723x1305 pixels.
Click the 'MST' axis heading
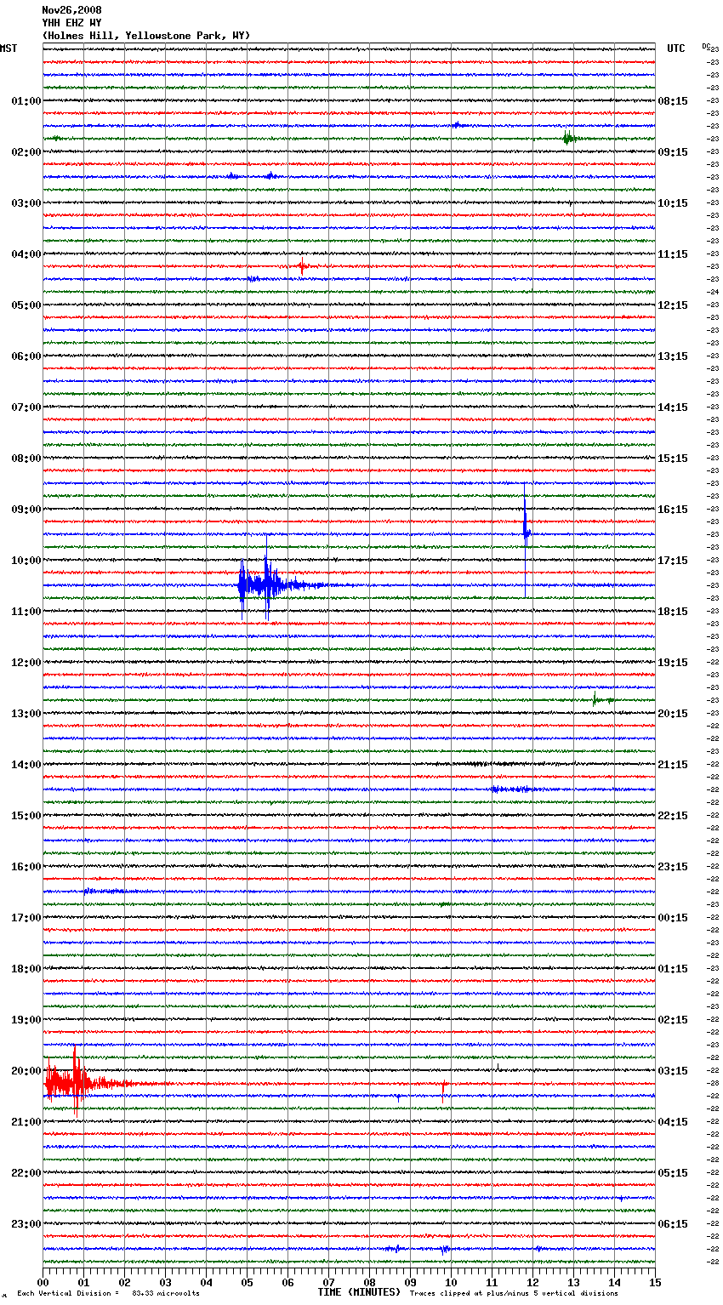click(x=9, y=48)
